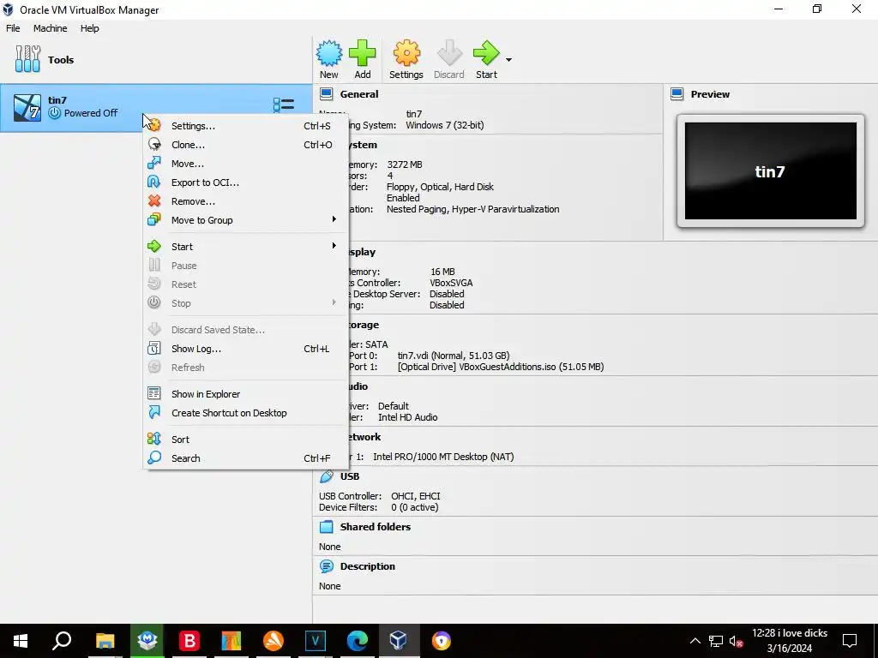
Task: Select Export to OCI... menu entry
Action: [246, 182]
